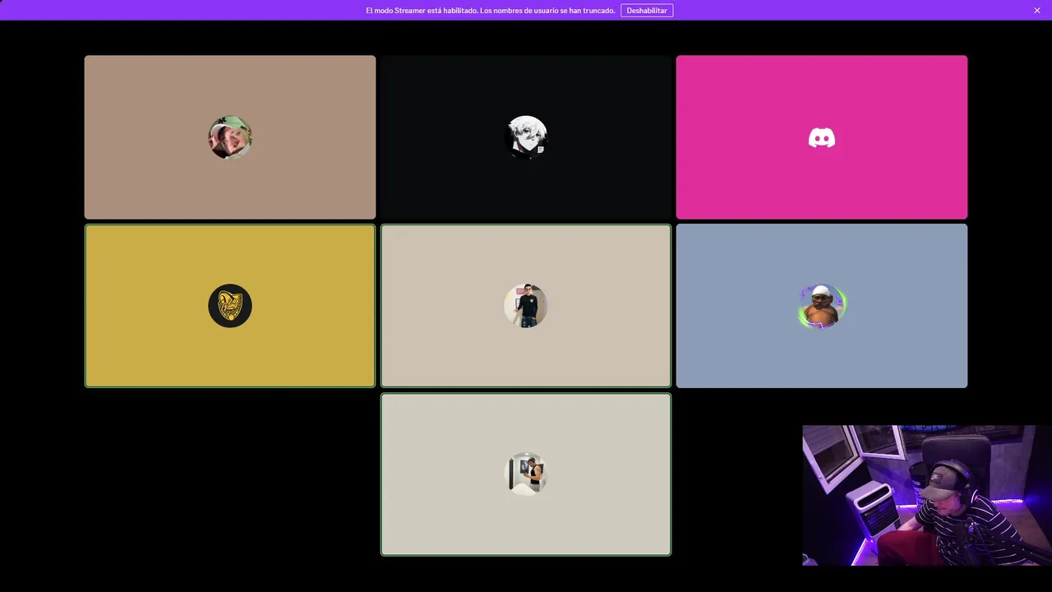The height and width of the screenshot is (592, 1052).
Task: Click the Deshabilitar button in the banner
Action: click(x=647, y=11)
